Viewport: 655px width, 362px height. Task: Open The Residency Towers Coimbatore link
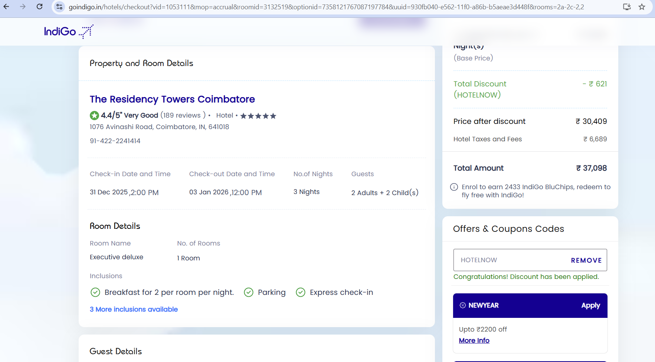pos(172,99)
